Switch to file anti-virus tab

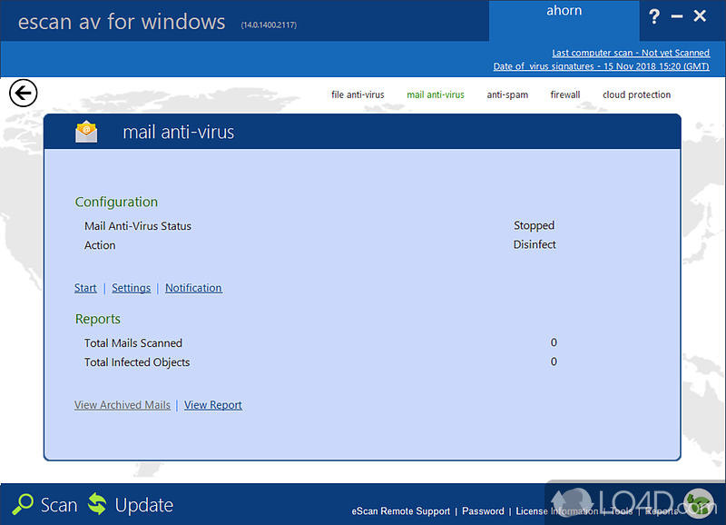(x=358, y=94)
